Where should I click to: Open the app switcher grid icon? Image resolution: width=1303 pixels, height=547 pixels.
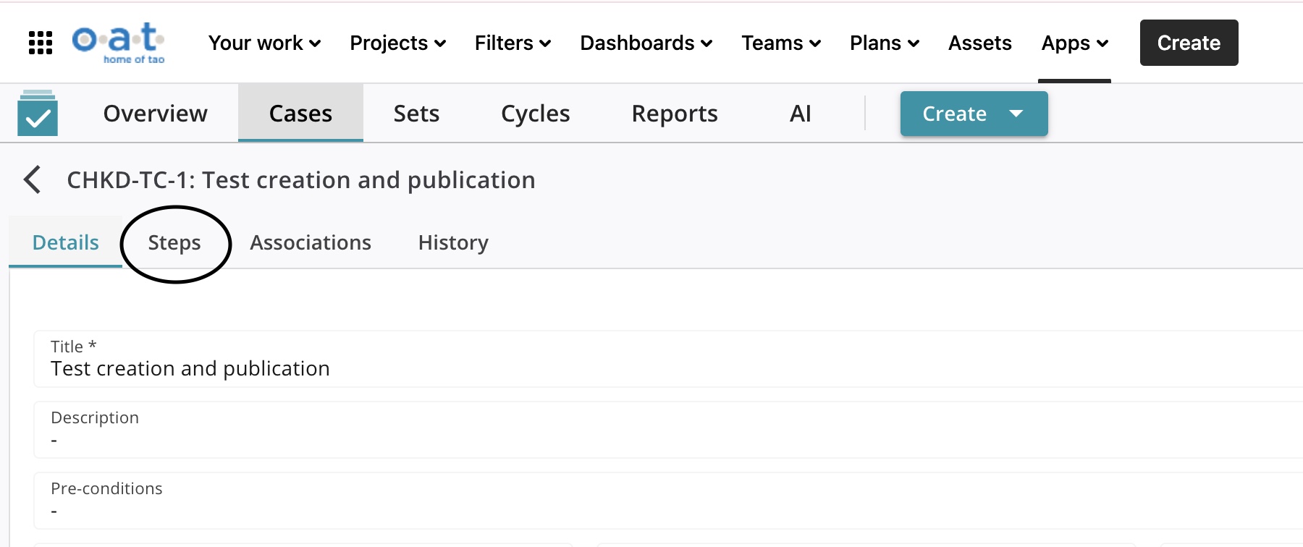tap(41, 43)
